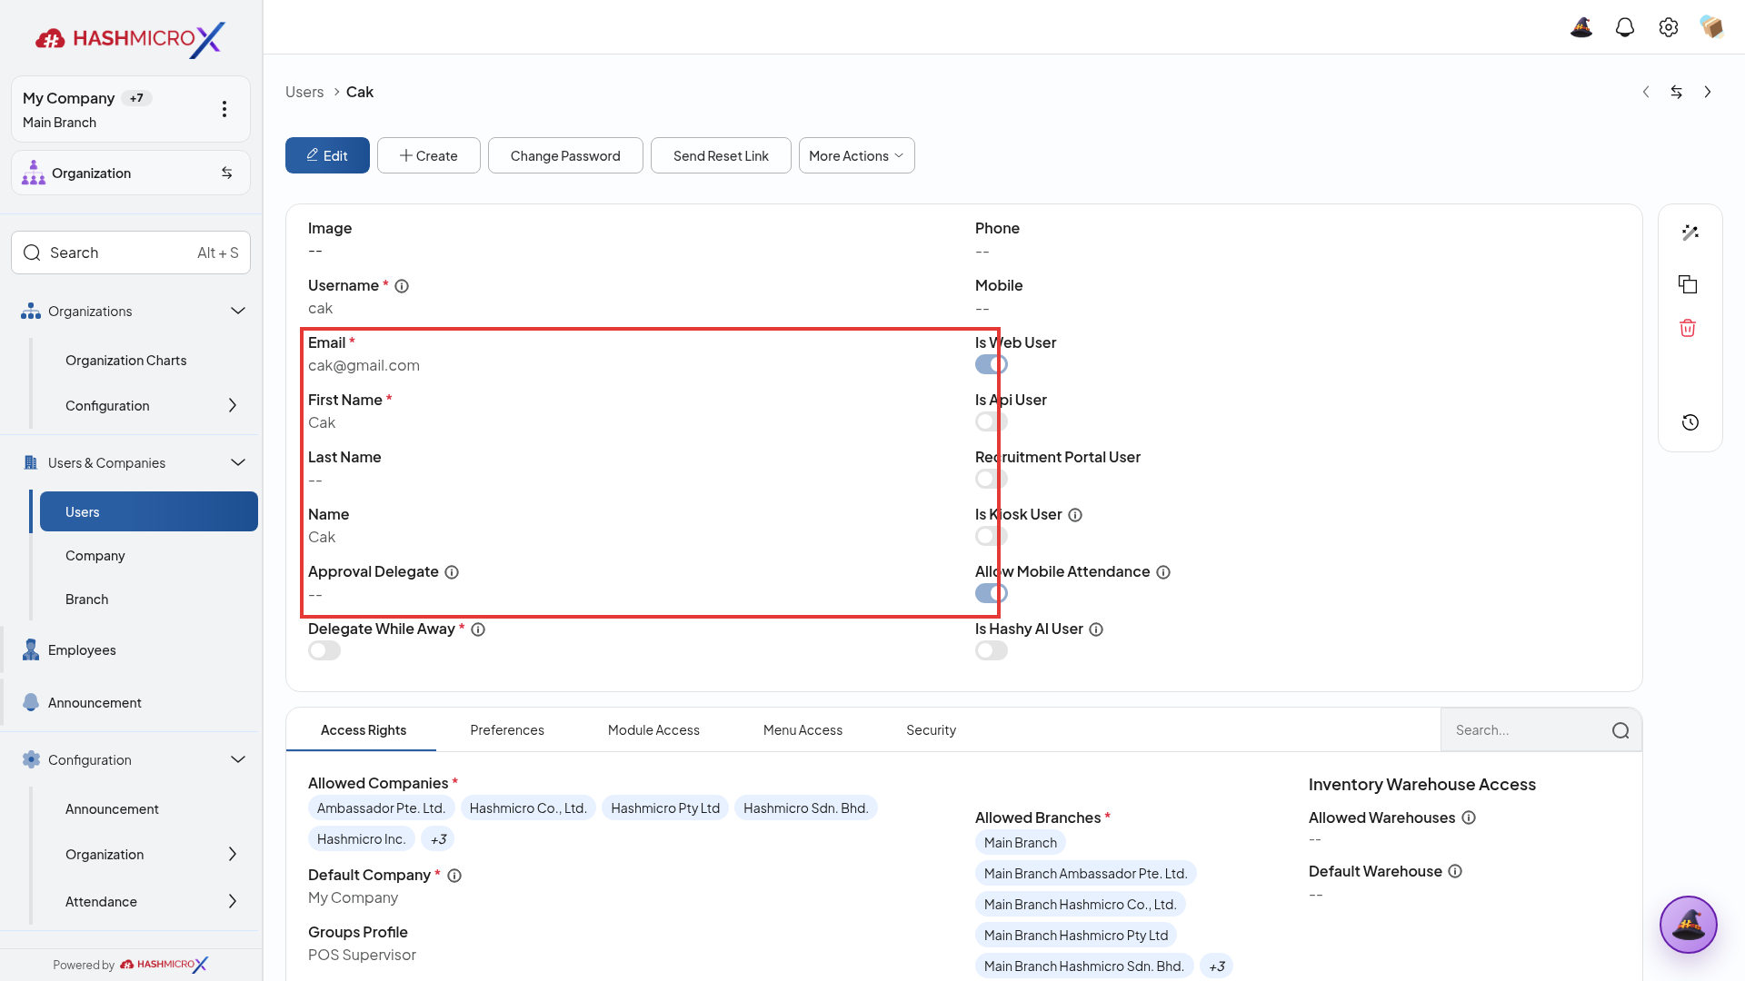Screen dimensions: 1745x981
Task: Click the swap arrows next to Organization
Action: (227, 173)
